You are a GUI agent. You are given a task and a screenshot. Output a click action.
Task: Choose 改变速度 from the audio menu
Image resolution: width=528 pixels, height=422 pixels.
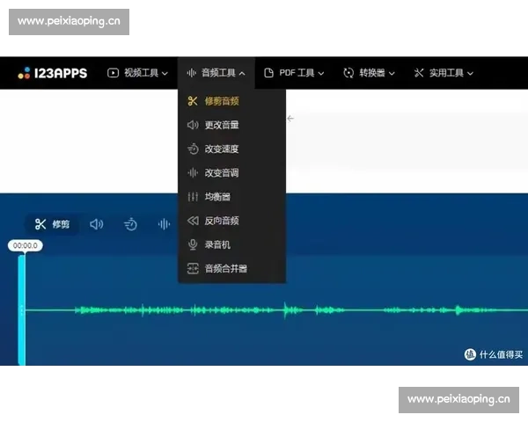pyautogui.click(x=221, y=149)
